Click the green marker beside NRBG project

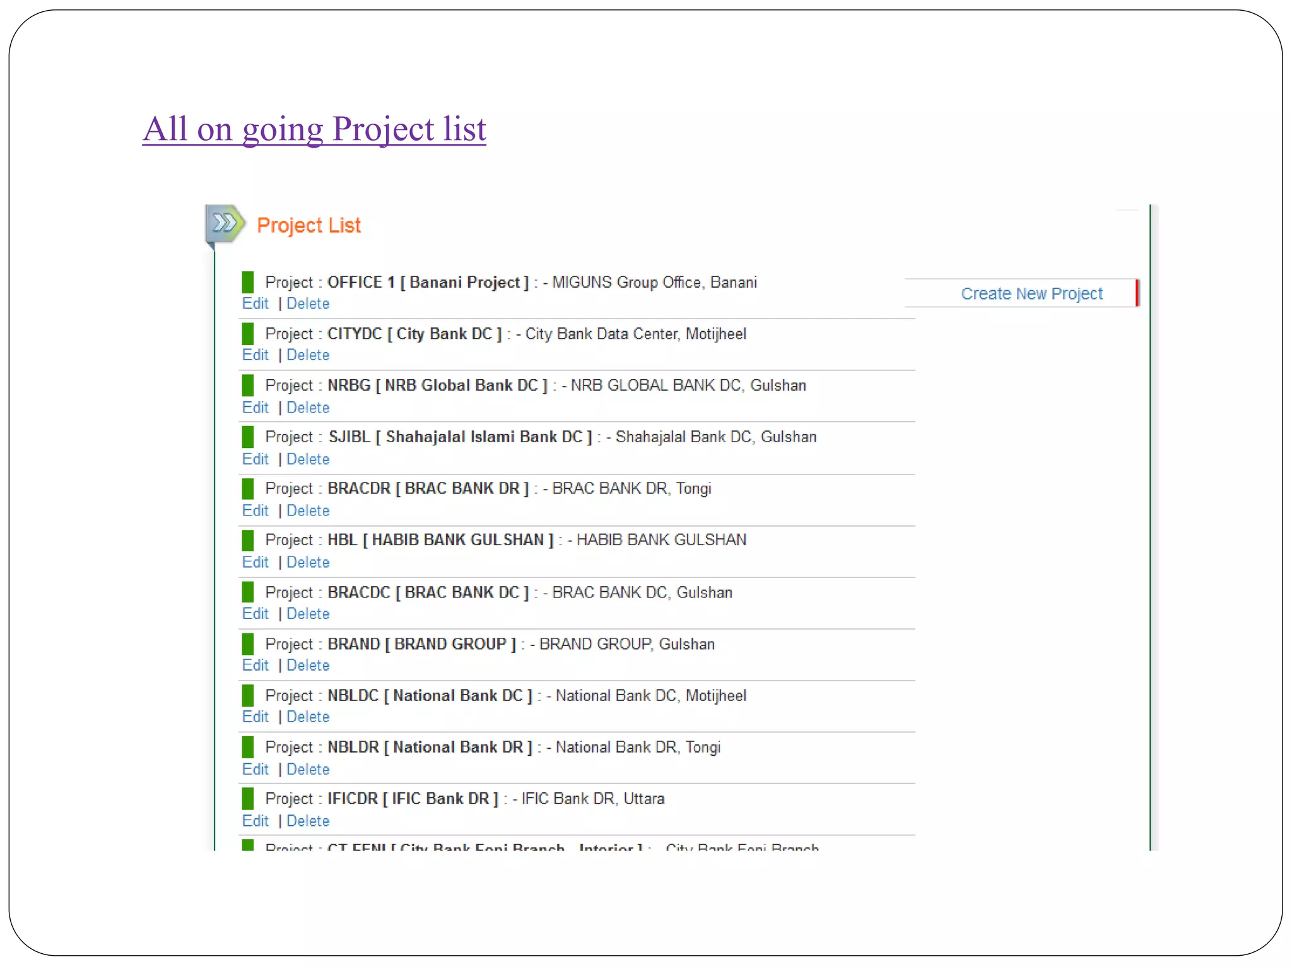click(x=248, y=385)
